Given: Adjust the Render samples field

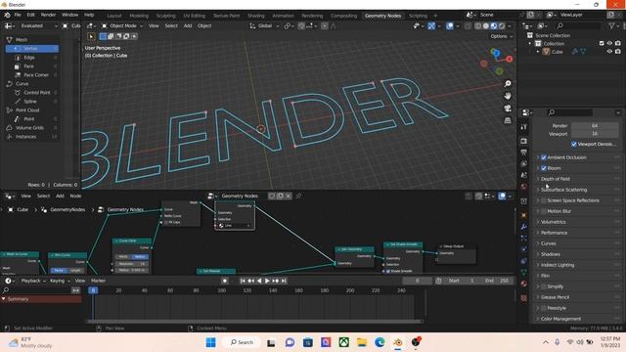Looking at the screenshot, I should (x=595, y=126).
